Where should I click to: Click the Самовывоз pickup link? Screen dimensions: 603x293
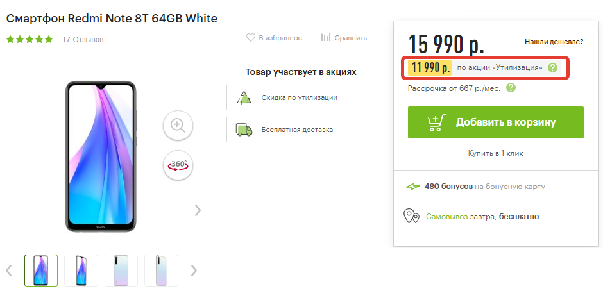coord(446,217)
